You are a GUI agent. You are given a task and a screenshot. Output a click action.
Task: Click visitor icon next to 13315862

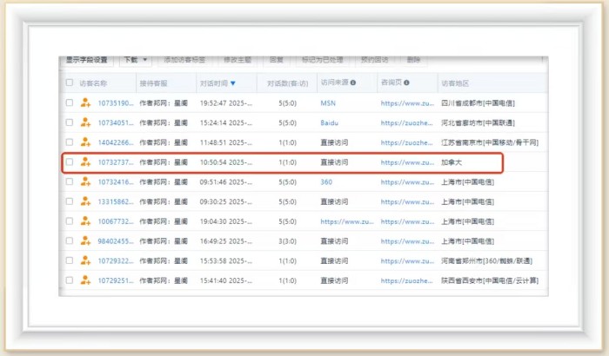tap(85, 201)
